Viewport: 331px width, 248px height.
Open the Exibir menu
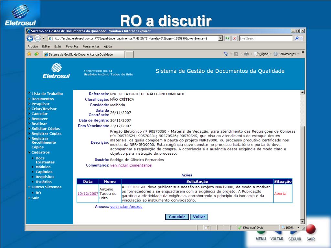pos(58,46)
